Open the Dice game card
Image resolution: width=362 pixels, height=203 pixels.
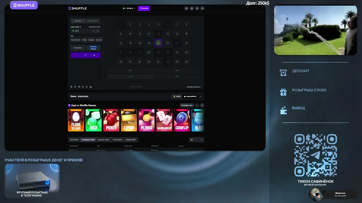[94, 120]
